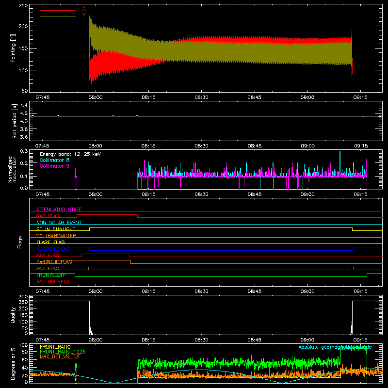This screenshot has width=388, height=388.
Task: Click the Collimator 8 legend entry
Action: pyautogui.click(x=54, y=160)
